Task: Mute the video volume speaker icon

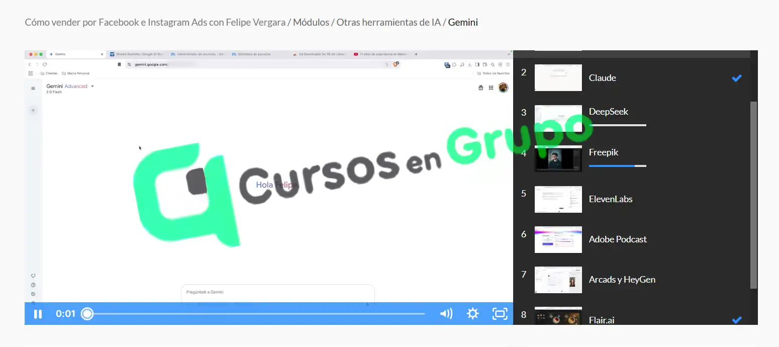Action: click(x=446, y=313)
